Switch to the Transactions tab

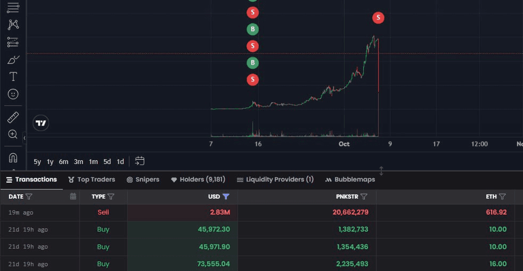pos(31,179)
